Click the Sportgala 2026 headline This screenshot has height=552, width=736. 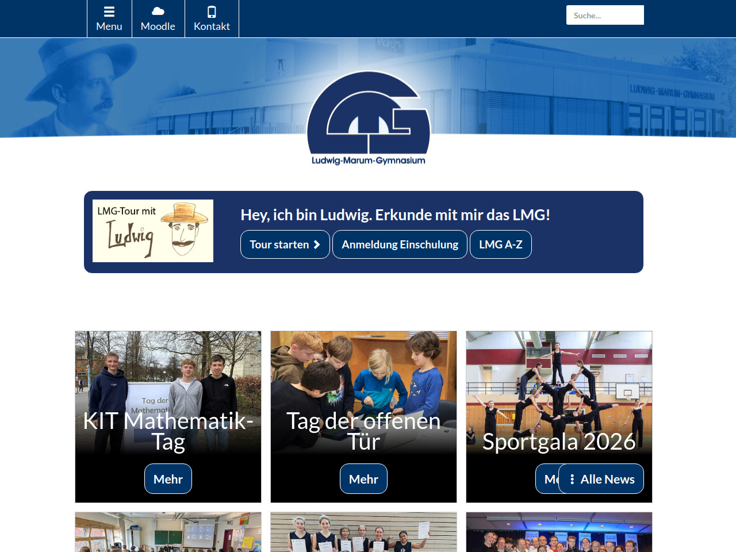559,442
